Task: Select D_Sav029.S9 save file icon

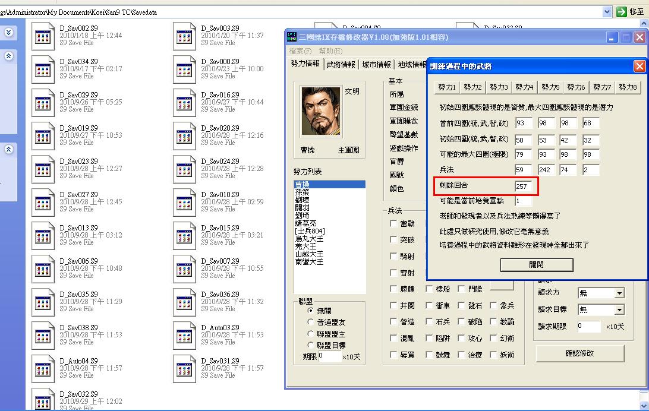Action: tap(42, 102)
